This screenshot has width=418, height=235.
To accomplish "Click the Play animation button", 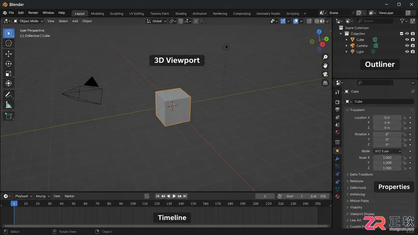I will tap(174, 196).
